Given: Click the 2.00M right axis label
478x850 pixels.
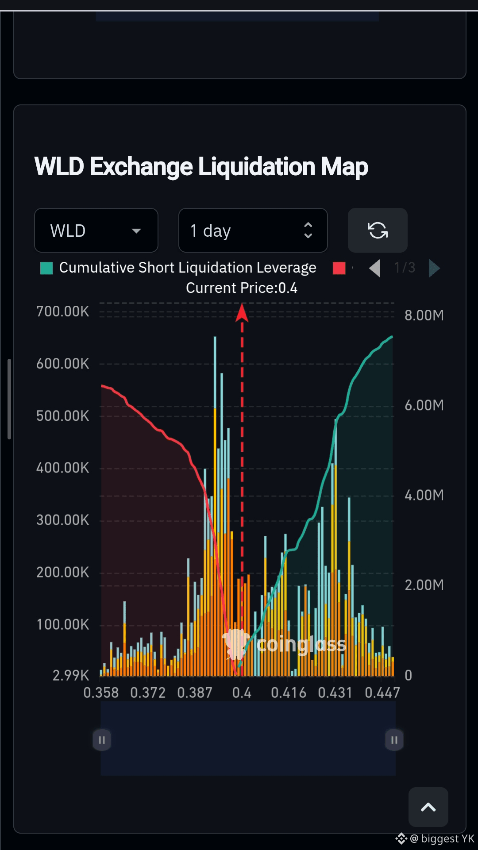Looking at the screenshot, I should pyautogui.click(x=424, y=585).
